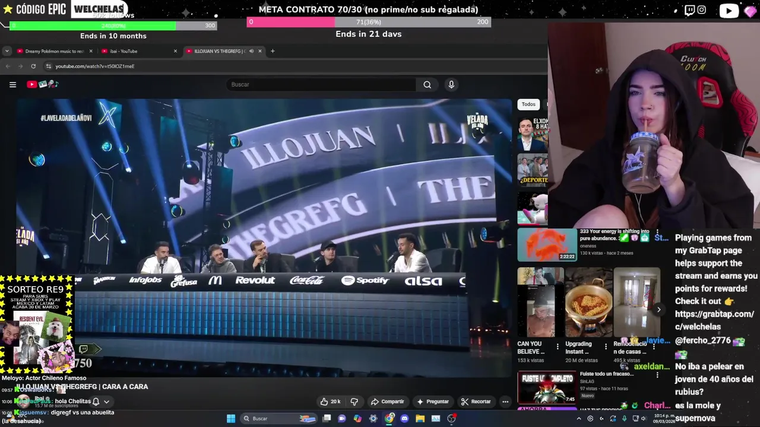760x427 pixels.
Task: Open the taskbar clock showing 10:14 p. m.
Action: tap(664, 419)
